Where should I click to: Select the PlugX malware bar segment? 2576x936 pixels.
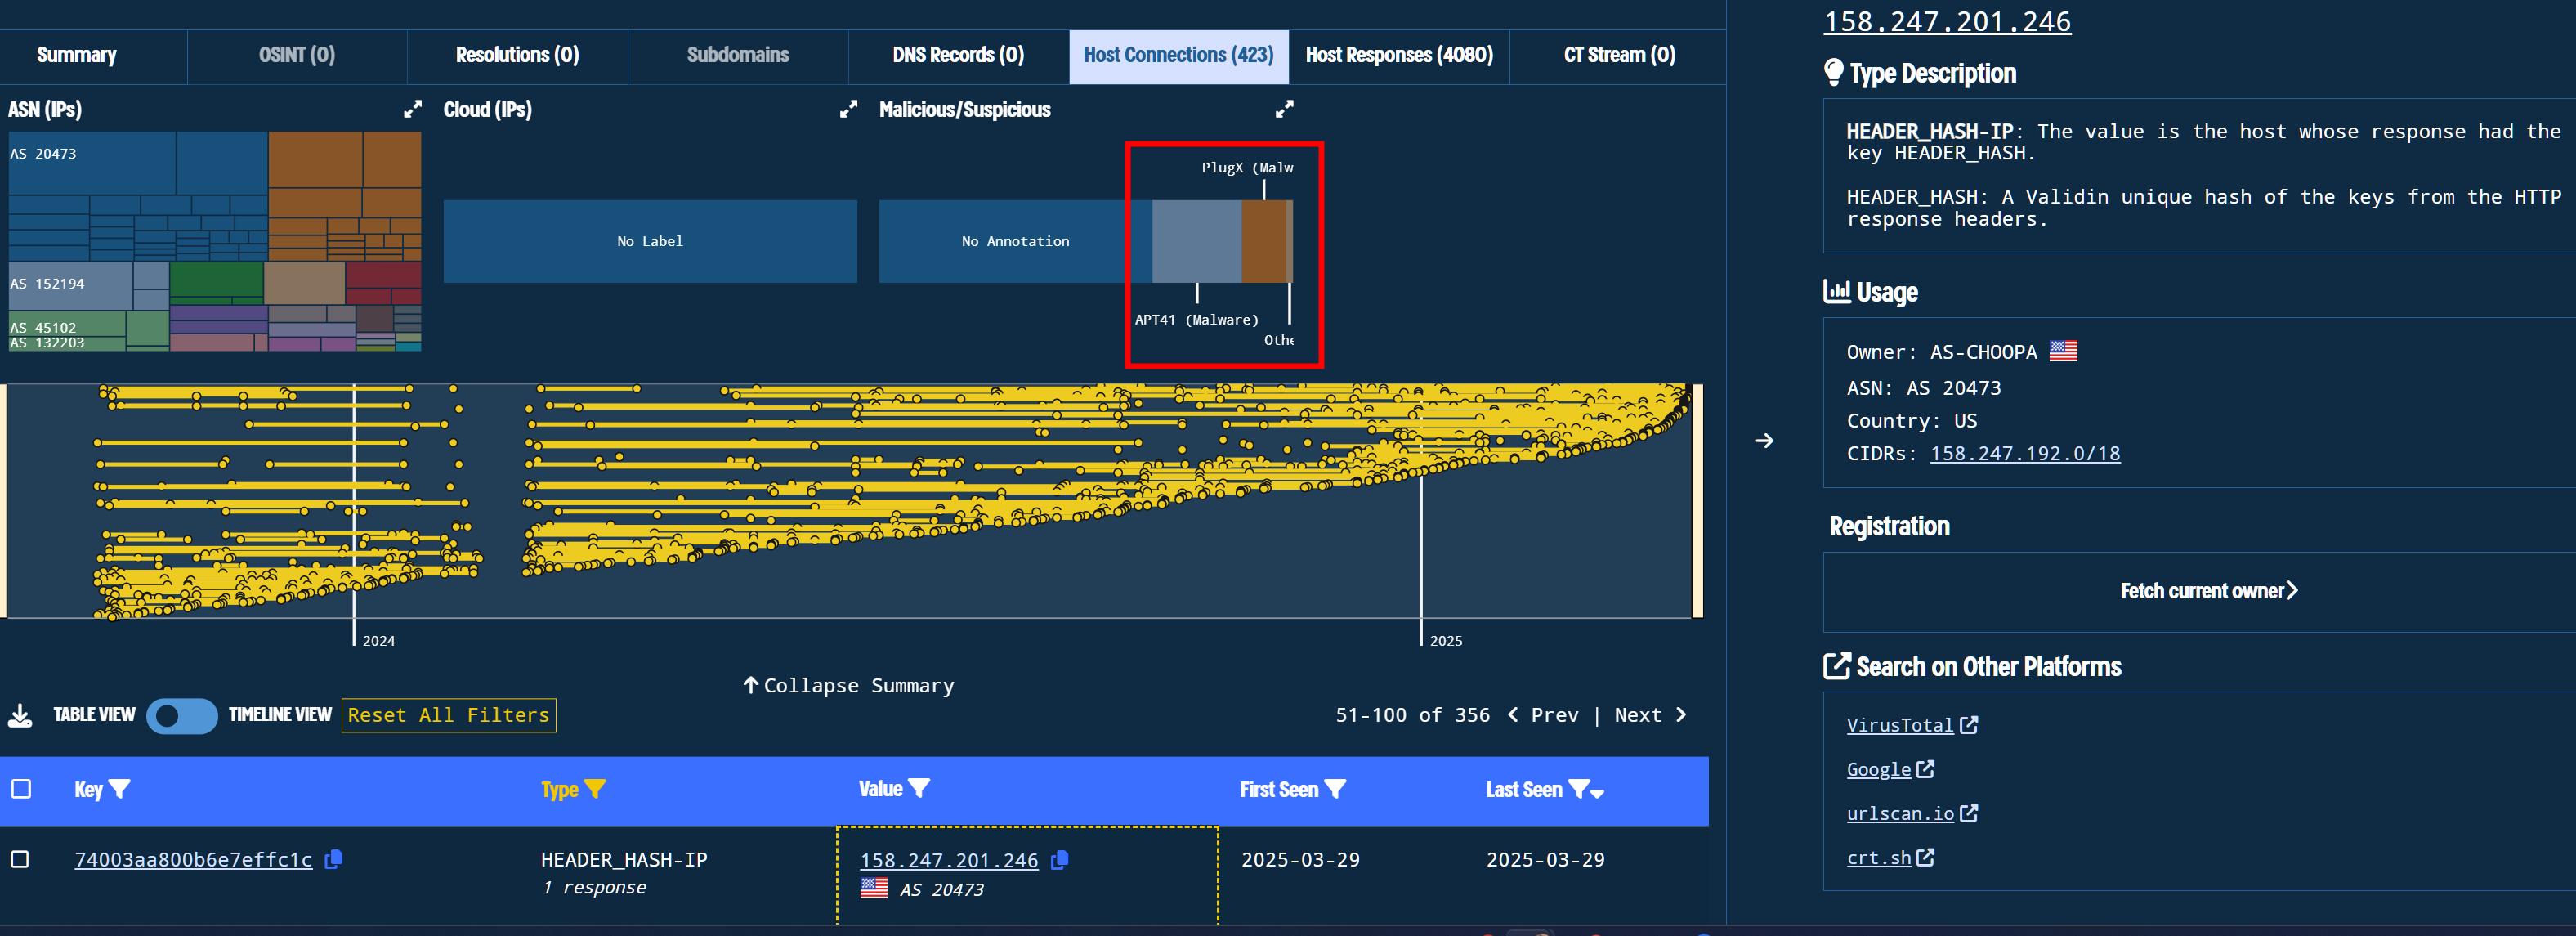pos(1264,241)
